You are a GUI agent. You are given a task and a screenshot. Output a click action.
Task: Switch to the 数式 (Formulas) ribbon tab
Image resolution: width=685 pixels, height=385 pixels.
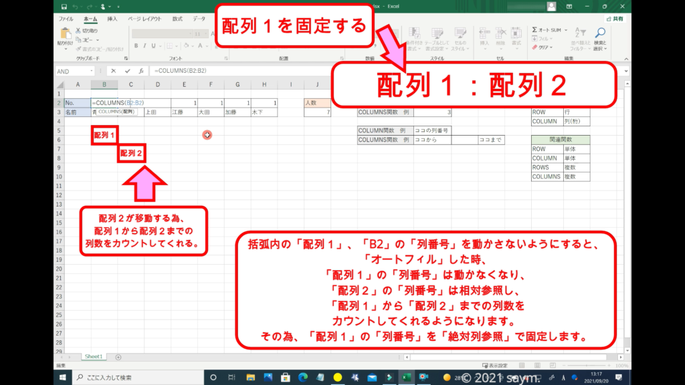pos(177,19)
